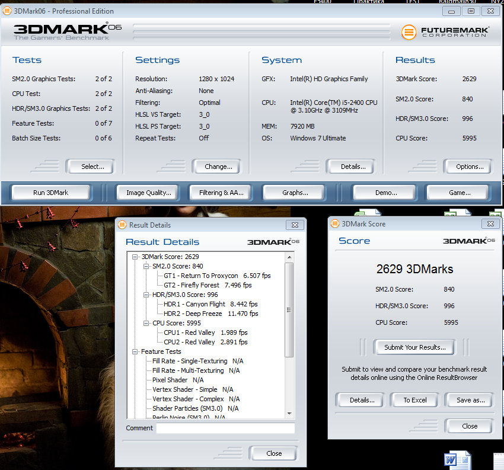Select the Pixel Shader N/A row

tap(178, 380)
